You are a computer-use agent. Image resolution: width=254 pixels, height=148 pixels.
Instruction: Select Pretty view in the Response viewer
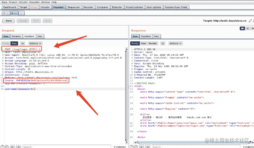click(x=135, y=43)
